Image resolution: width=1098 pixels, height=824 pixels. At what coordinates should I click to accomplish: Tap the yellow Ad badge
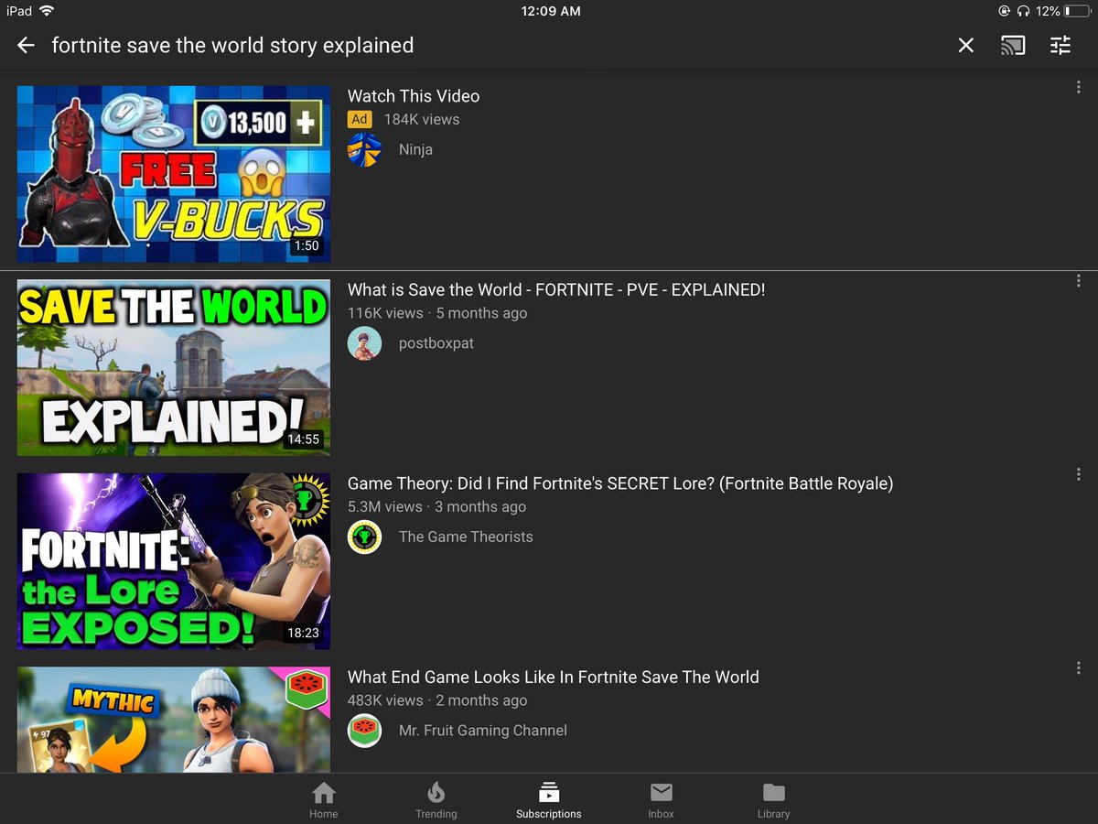pos(360,119)
